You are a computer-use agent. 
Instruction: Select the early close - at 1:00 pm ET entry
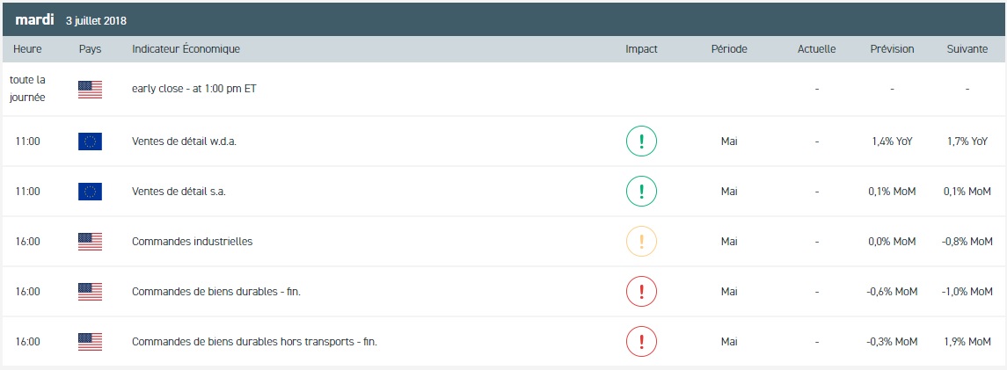pos(193,89)
